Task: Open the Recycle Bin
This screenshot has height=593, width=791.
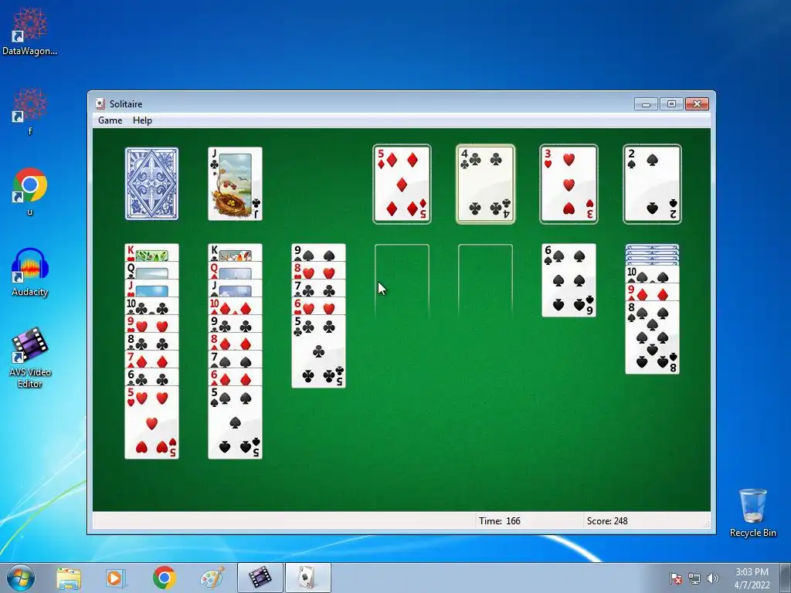Action: [x=752, y=513]
